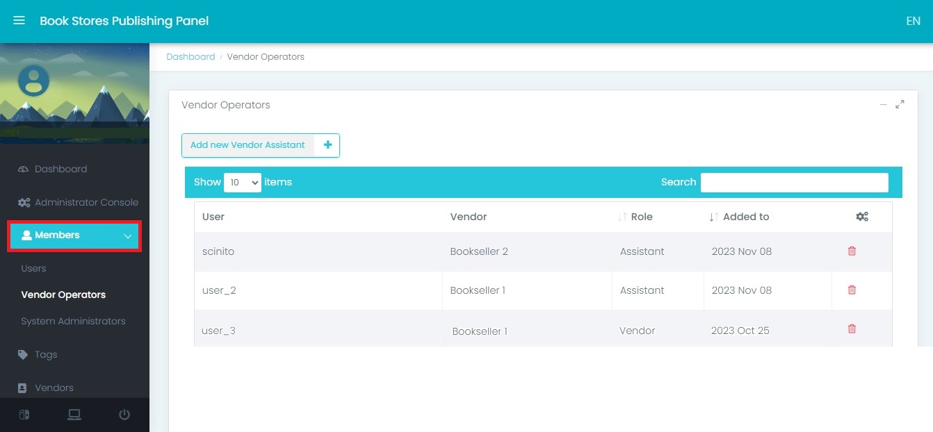Open Users in the sidebar

tap(33, 268)
